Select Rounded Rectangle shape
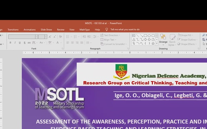Screen dimensions: 207x129 click(153, 35)
